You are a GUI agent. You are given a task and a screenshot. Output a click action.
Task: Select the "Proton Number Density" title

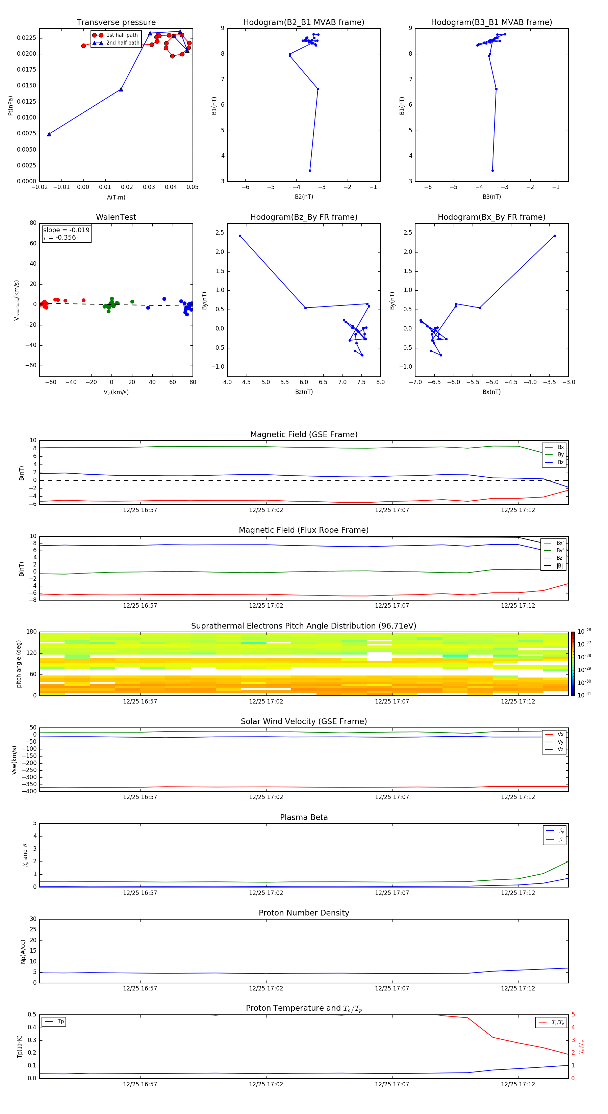coord(304,913)
